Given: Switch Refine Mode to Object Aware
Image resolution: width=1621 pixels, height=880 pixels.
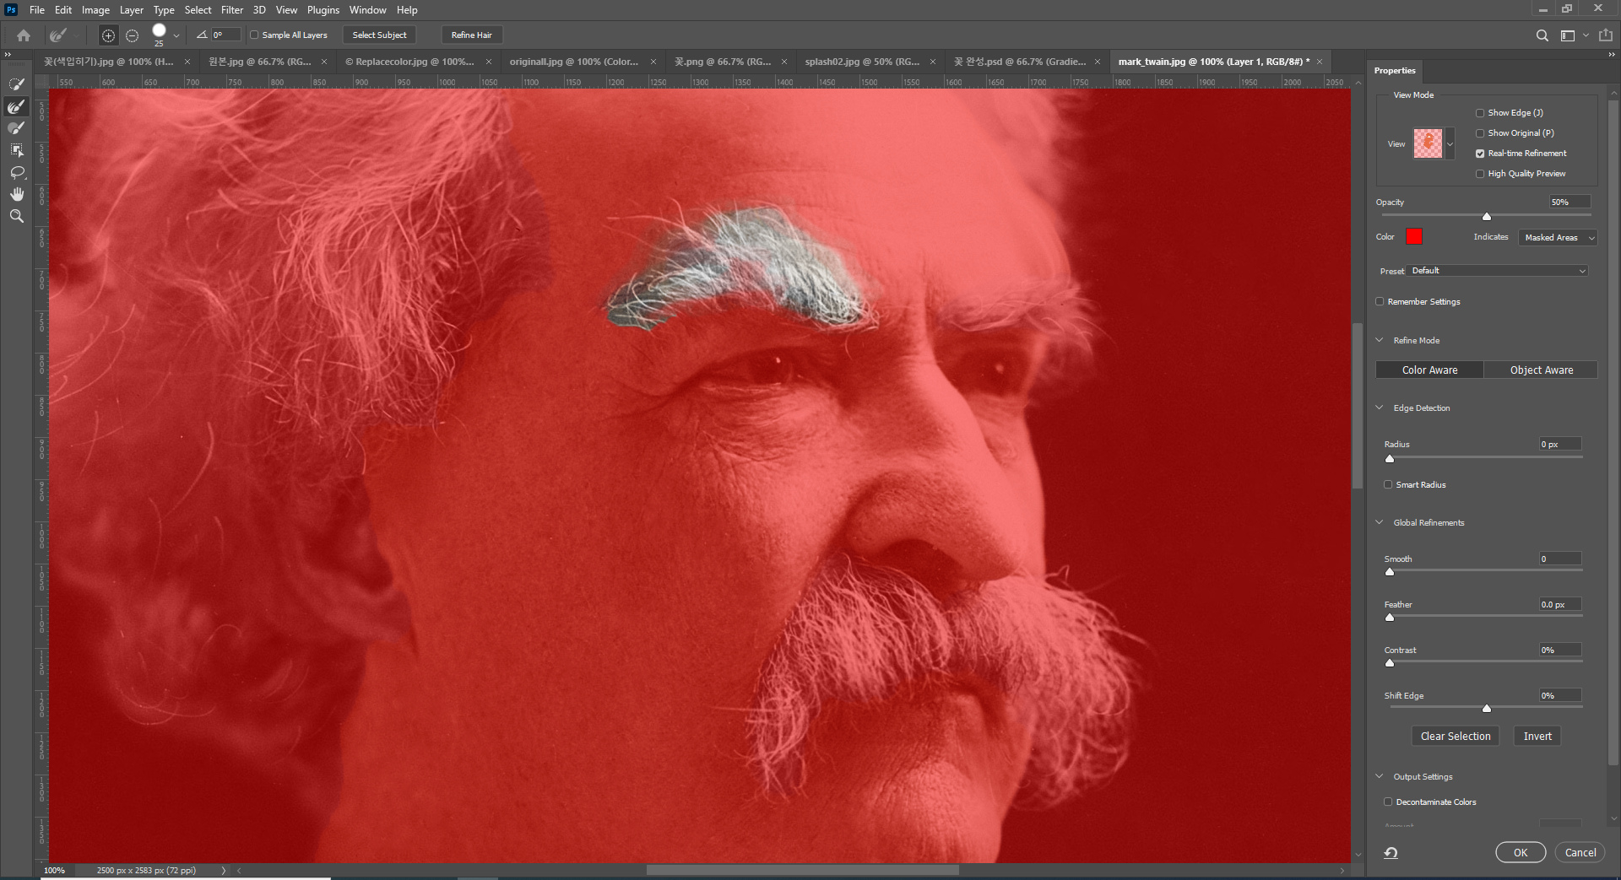Looking at the screenshot, I should point(1542,370).
